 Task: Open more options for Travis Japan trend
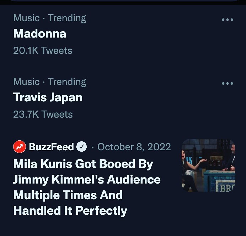tap(227, 84)
